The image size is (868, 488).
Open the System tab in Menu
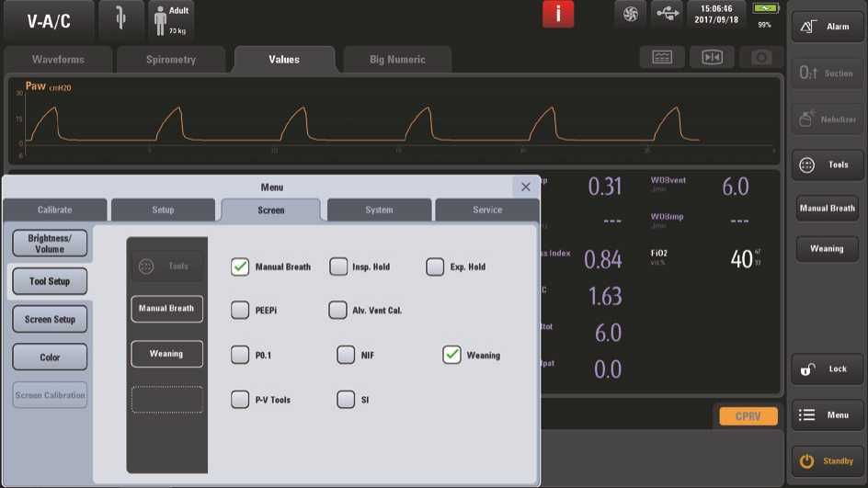point(379,210)
